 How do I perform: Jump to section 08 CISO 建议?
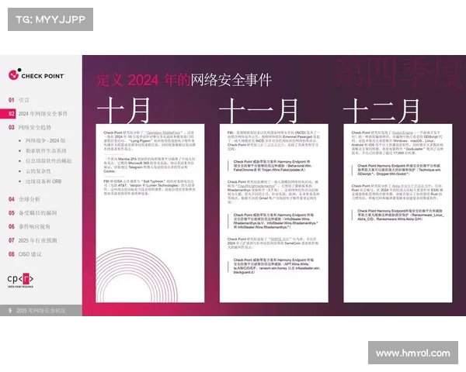pos(25,254)
